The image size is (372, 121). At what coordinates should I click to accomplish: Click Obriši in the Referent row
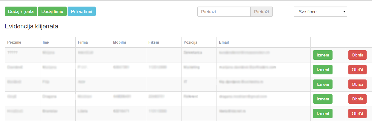[357, 99]
